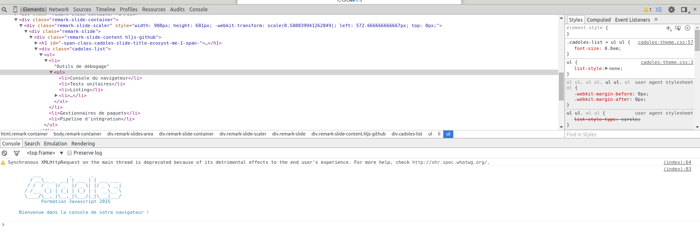Open the top frame context dropdown
The height and width of the screenshot is (238, 700).
tap(45, 153)
